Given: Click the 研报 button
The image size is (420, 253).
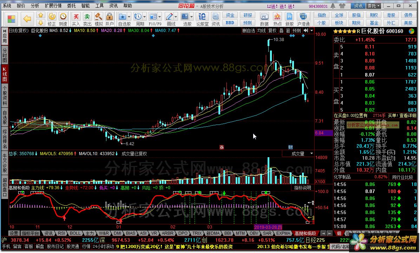Looking at the screenshot, I should pyautogui.click(x=248, y=15).
